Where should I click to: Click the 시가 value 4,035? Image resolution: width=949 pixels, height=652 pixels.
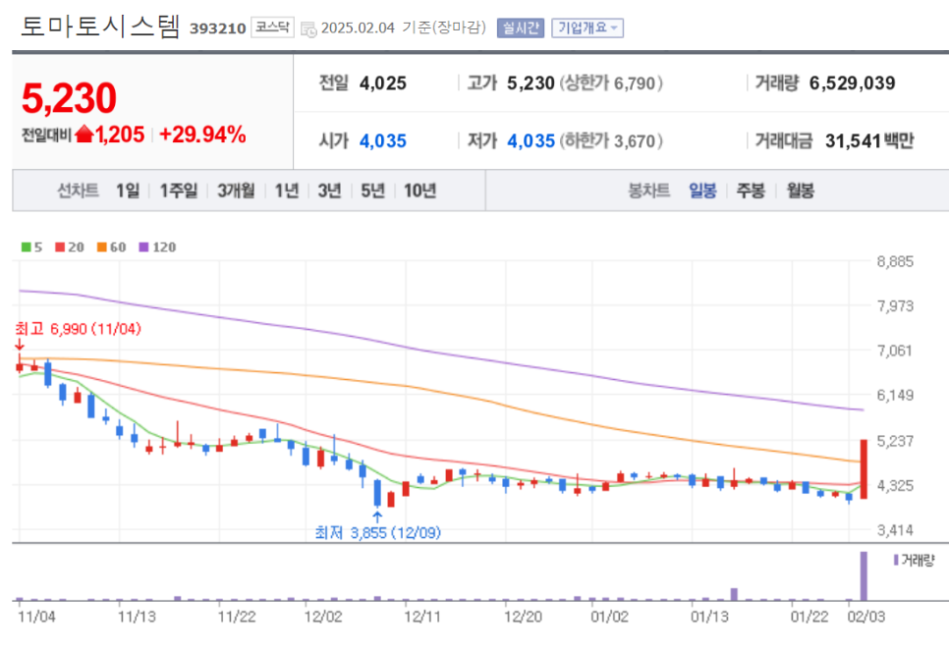[x=383, y=141]
